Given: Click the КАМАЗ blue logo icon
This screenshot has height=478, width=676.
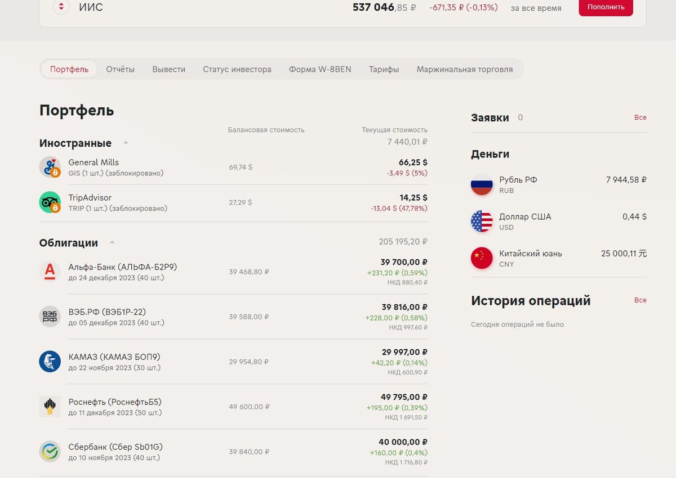Looking at the screenshot, I should [50, 362].
